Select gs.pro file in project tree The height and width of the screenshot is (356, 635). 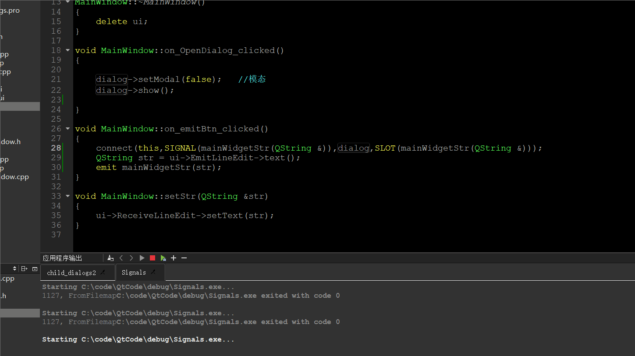point(10,11)
